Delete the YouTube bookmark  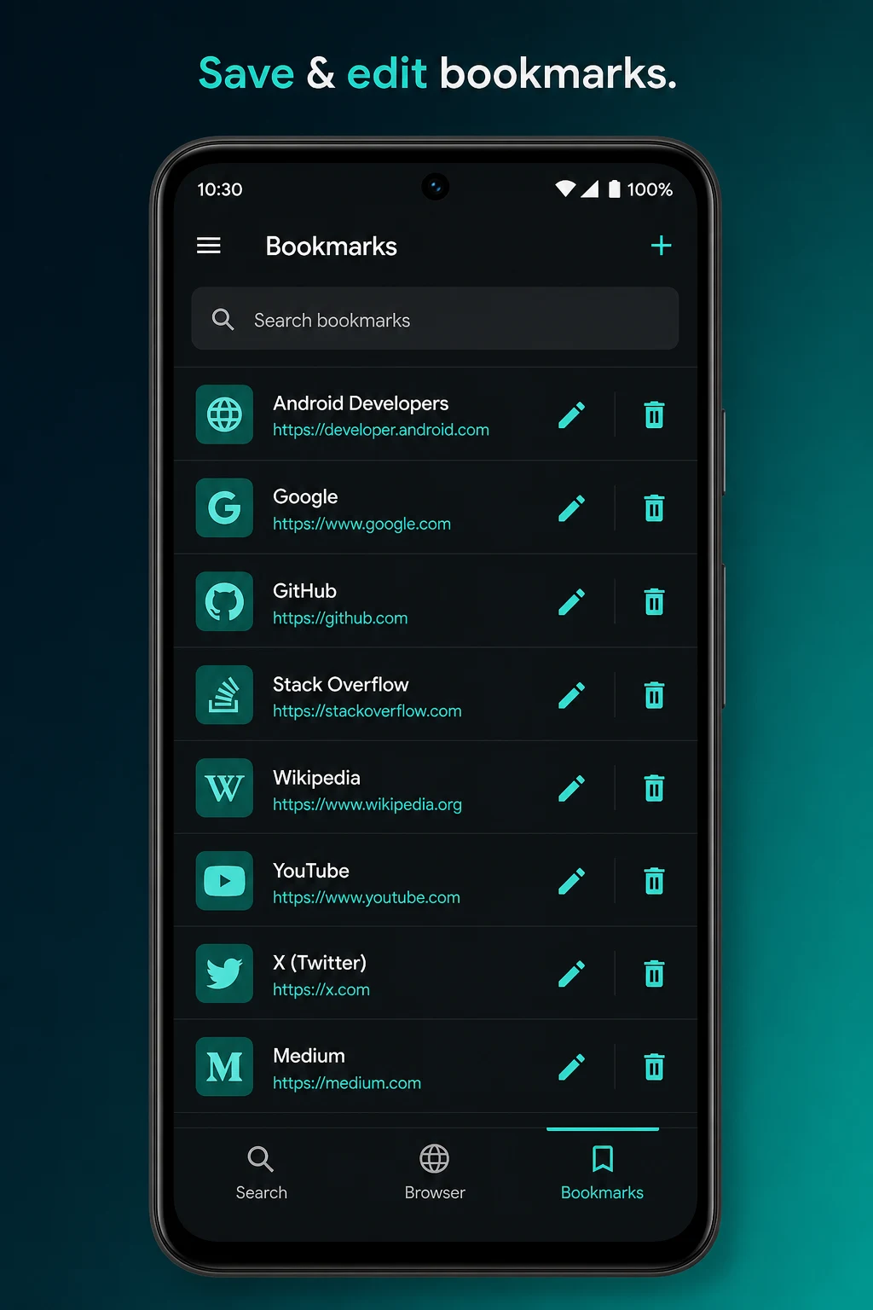(654, 881)
